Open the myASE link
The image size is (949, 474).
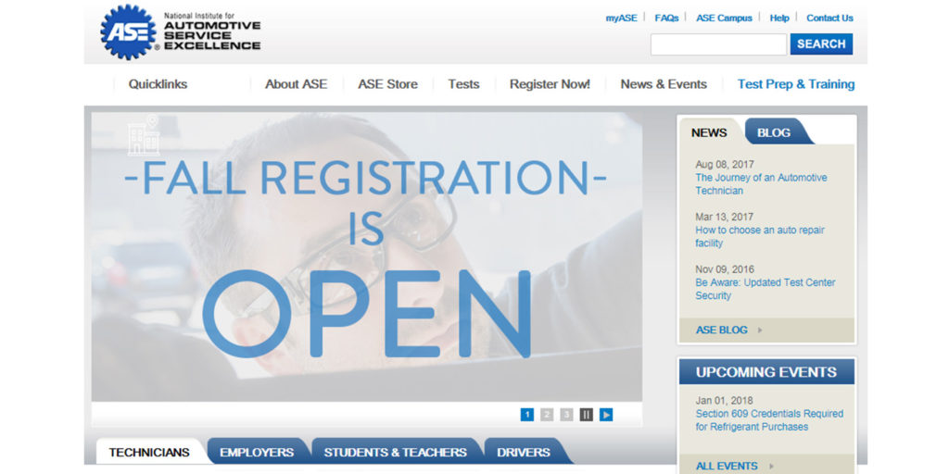tap(622, 19)
